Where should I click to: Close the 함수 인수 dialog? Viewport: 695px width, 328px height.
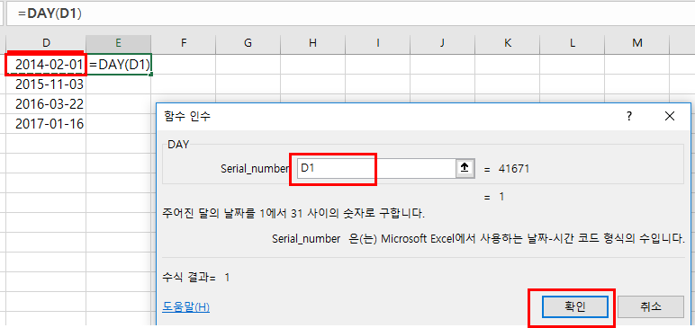(x=670, y=117)
